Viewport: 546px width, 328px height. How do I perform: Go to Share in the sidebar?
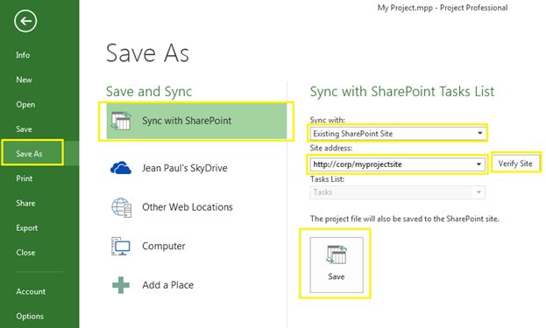(25, 203)
